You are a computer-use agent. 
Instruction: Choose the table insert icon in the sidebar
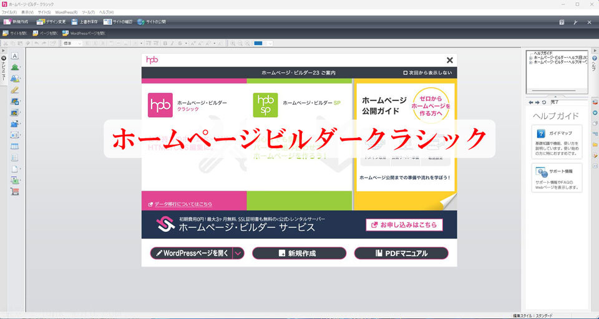point(14,146)
